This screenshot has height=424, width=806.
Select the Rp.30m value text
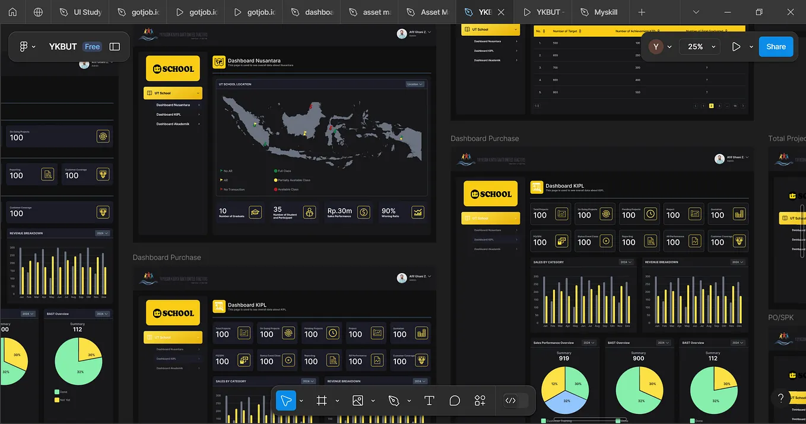pyautogui.click(x=339, y=211)
